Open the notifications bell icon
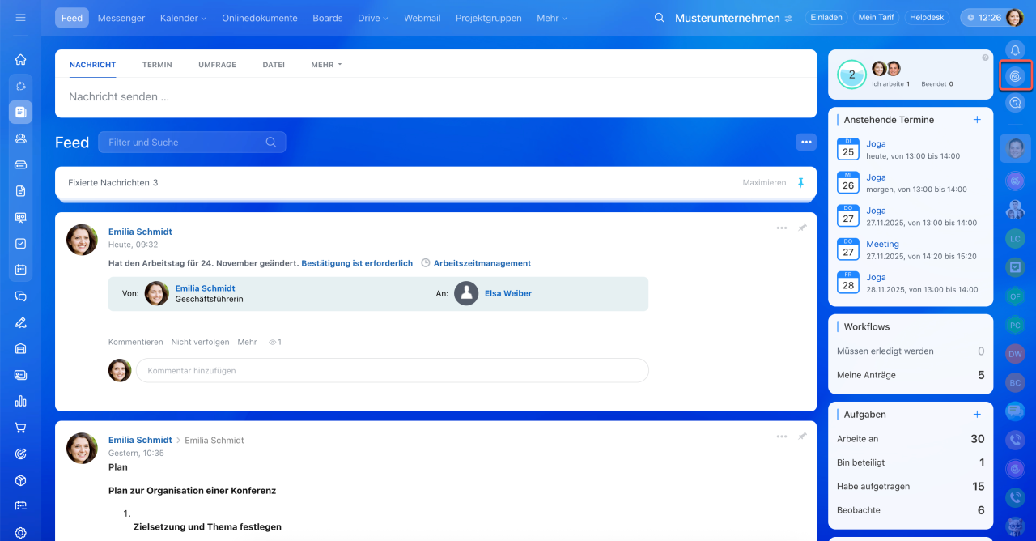 (x=1015, y=50)
